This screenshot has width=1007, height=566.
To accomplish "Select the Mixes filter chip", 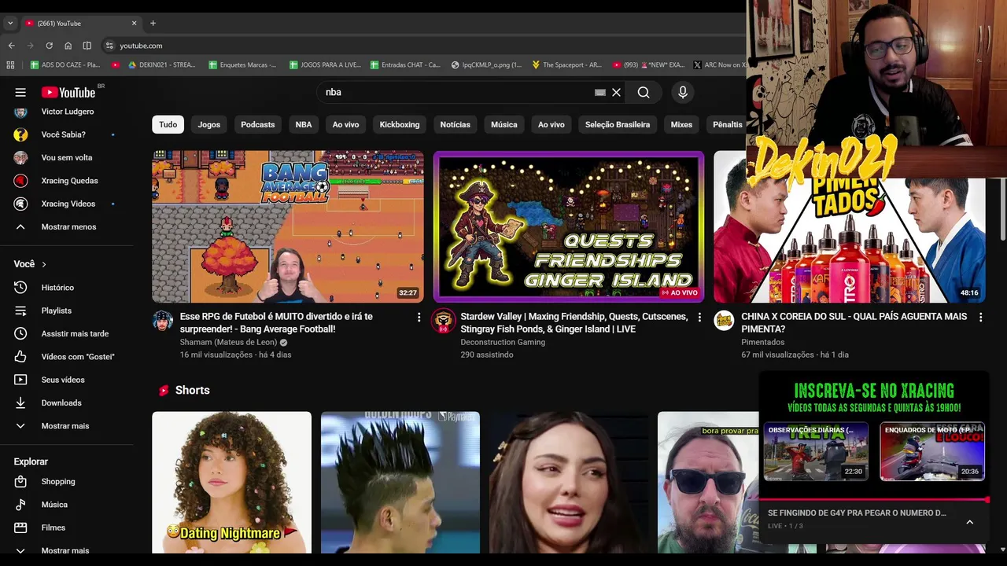I will (x=681, y=124).
